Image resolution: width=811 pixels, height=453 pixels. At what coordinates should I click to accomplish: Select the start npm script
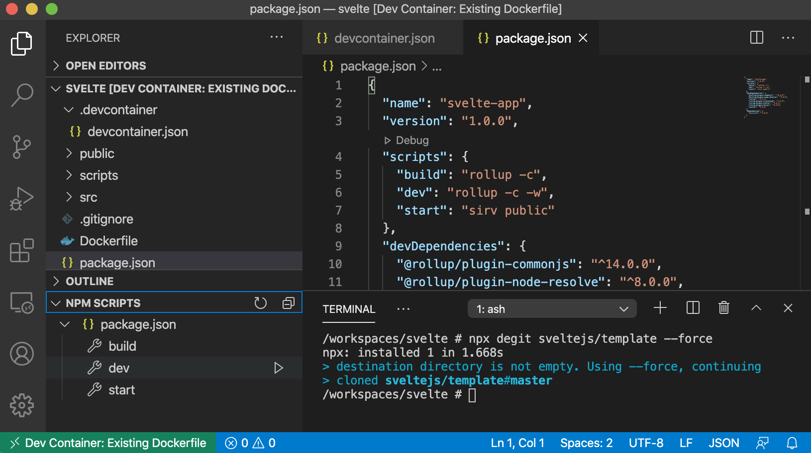174,390
